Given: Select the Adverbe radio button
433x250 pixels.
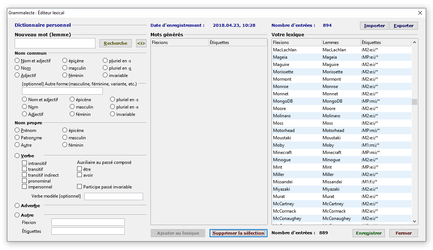Looking at the screenshot, I should 17,206.
